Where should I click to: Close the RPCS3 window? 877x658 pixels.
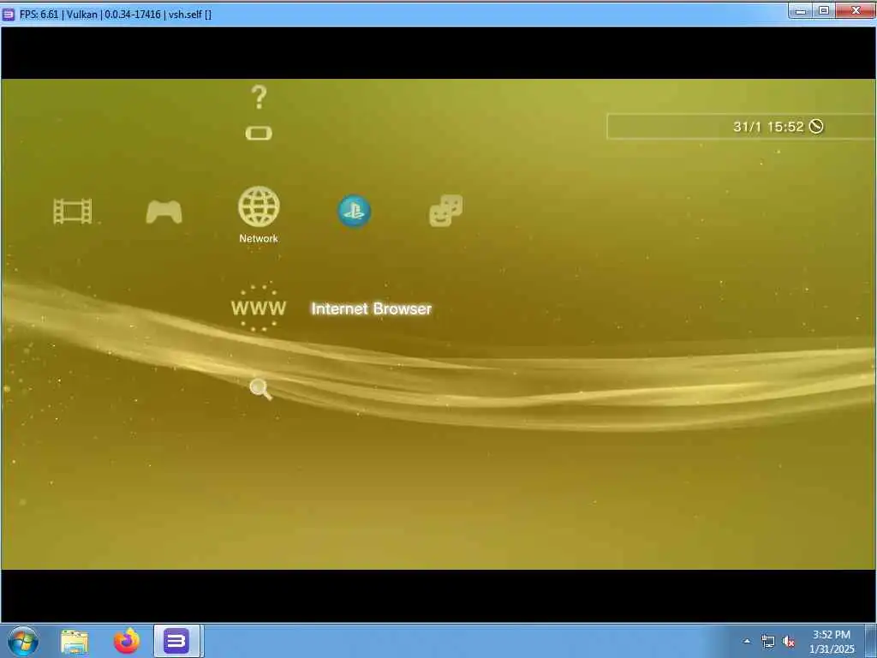[856, 10]
